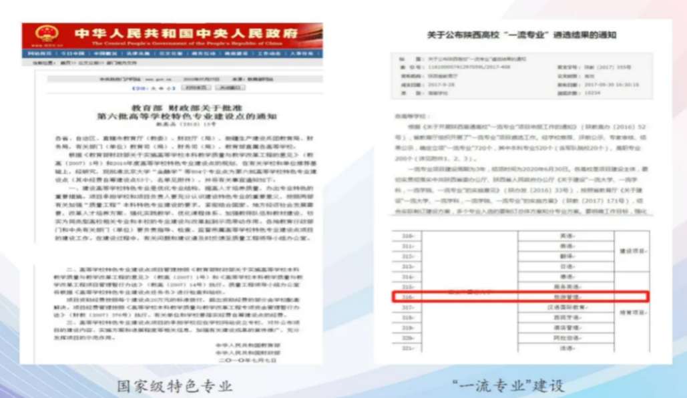
Task: Open 工作动态 in the navigation bar
Action: pos(269,54)
